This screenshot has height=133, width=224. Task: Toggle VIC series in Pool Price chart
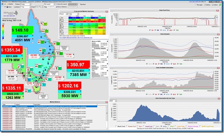coord(155,30)
